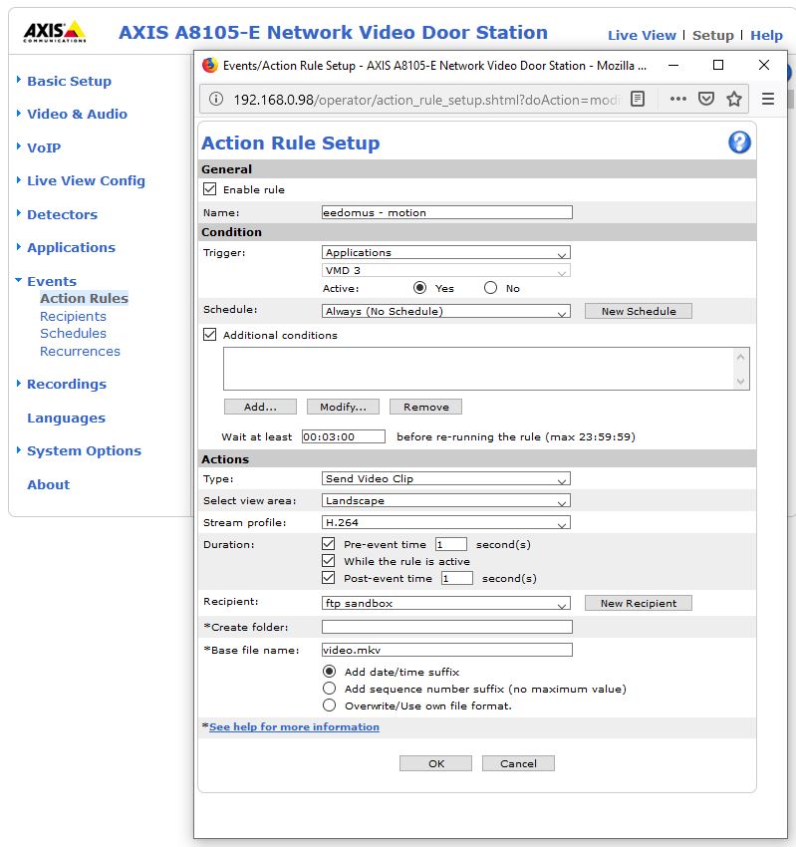Open the Schedule dropdown
The width and height of the screenshot is (796, 847).
(446, 311)
